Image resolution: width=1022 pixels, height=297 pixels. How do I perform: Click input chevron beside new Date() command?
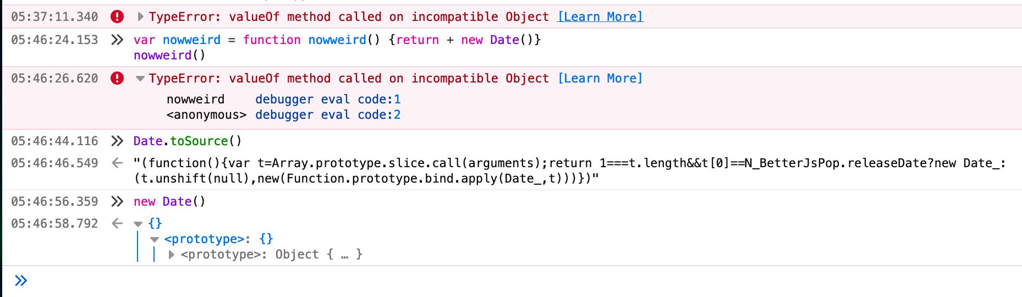click(117, 202)
